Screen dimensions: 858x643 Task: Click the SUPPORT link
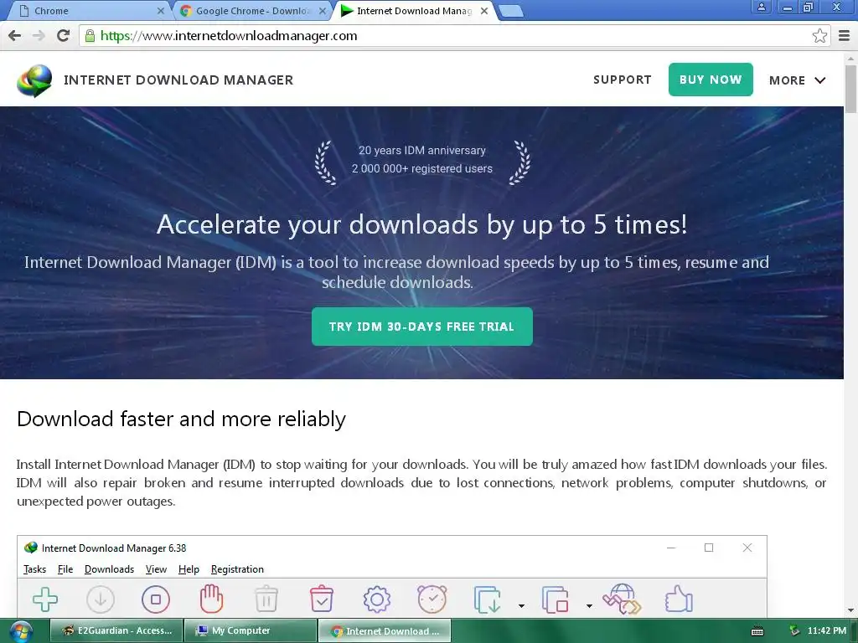tap(623, 80)
